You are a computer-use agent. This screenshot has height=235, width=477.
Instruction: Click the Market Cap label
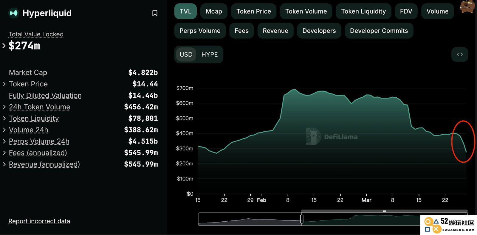tap(28, 72)
